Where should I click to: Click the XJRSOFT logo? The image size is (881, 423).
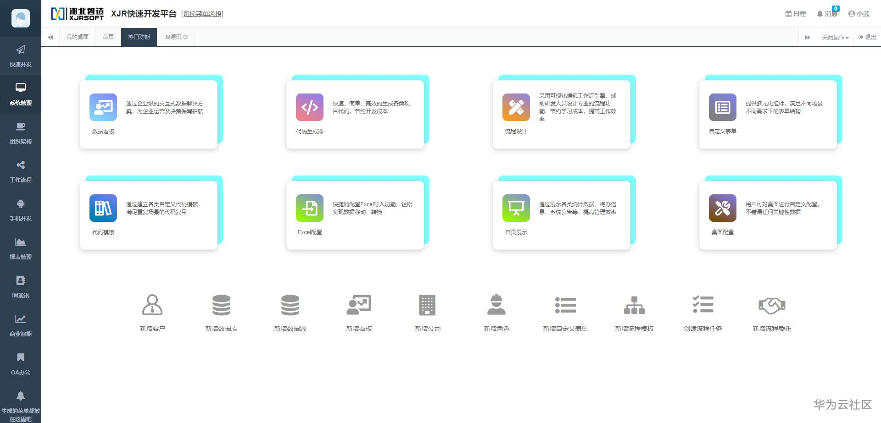pos(78,14)
